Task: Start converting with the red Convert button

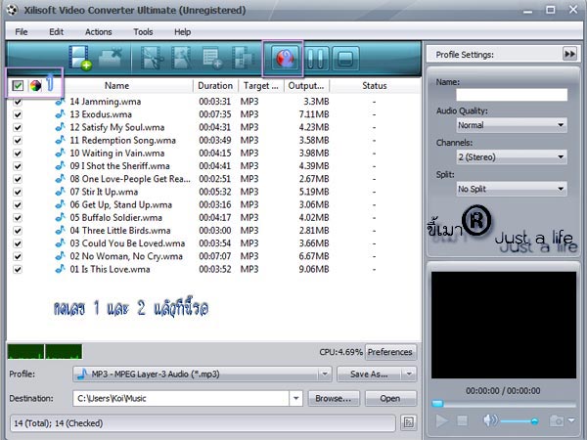Action: [286, 58]
